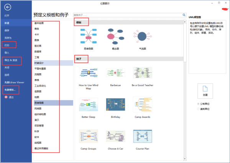Select the 图表 category
Image resolution: width=230 pixels, height=163 pixels.
click(x=37, y=40)
